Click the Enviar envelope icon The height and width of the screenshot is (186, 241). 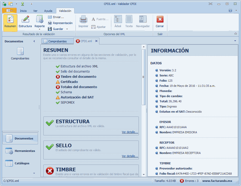tap(50, 17)
